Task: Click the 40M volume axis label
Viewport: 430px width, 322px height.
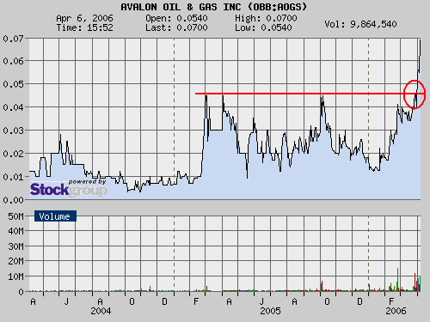Action: click(x=15, y=231)
